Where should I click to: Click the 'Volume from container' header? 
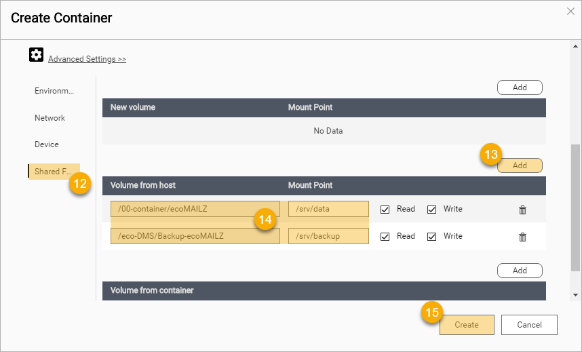pos(152,290)
